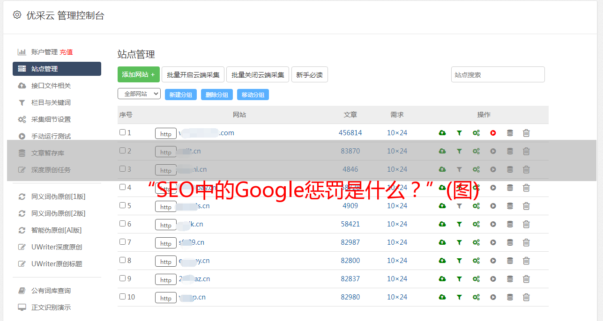The image size is (603, 321).
Task: Open the 全部网站 group dropdown
Action: [x=139, y=94]
